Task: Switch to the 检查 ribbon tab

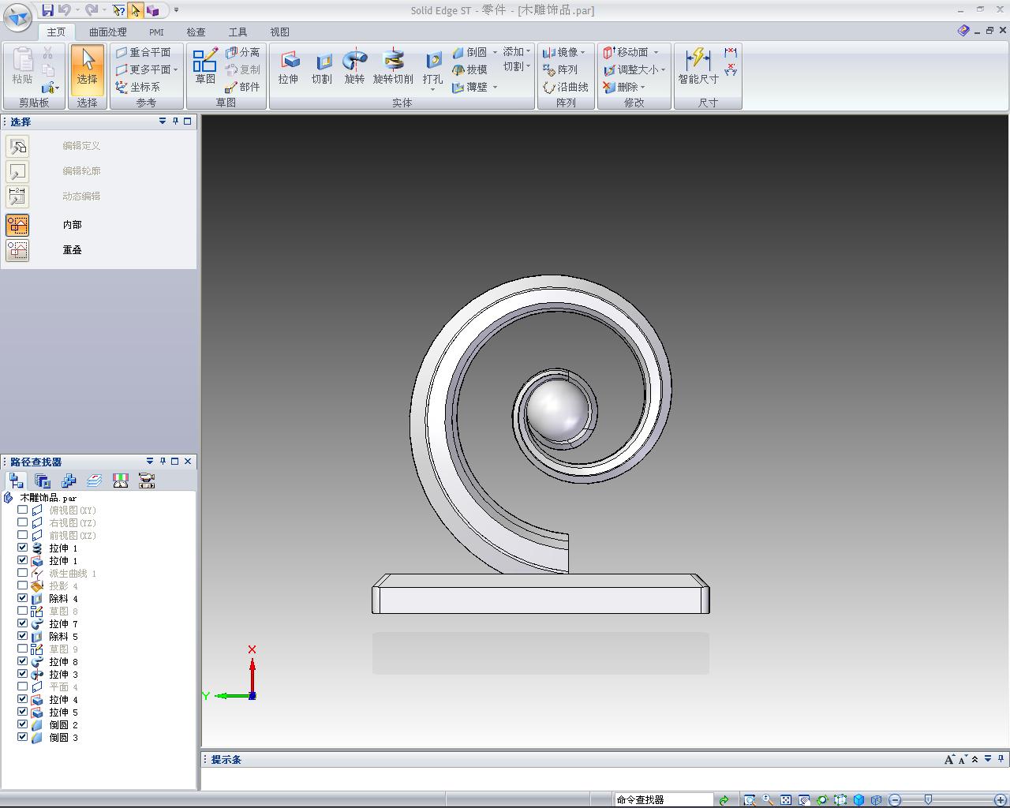Action: coord(196,32)
